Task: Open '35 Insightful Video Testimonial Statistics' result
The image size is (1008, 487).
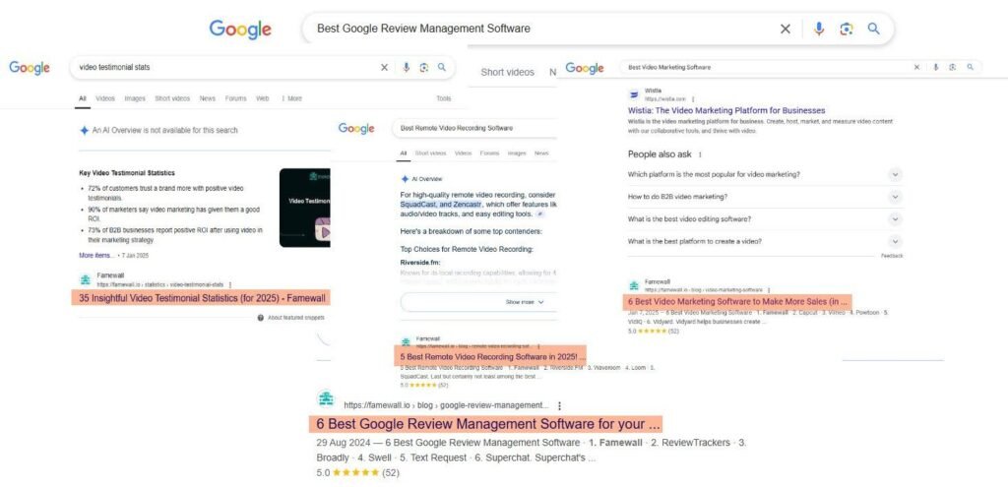Action: coord(202,299)
